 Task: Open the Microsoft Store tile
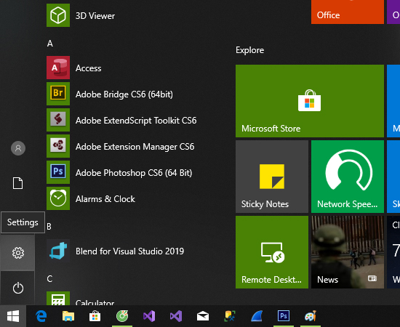click(310, 101)
